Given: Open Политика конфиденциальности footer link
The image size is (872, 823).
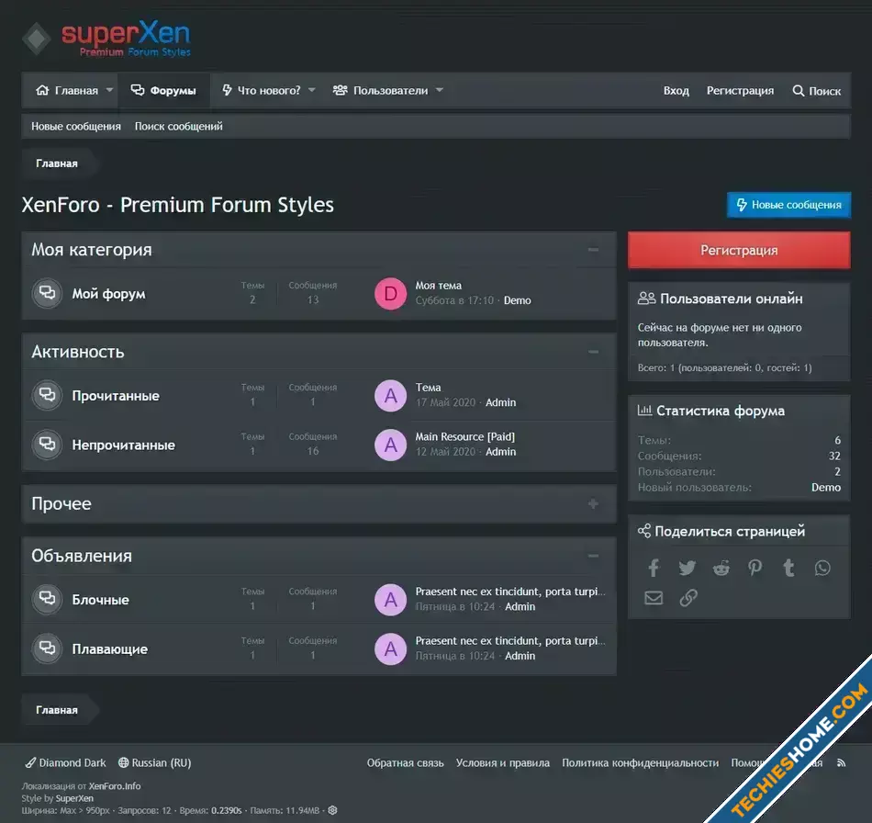Looking at the screenshot, I should (x=640, y=763).
